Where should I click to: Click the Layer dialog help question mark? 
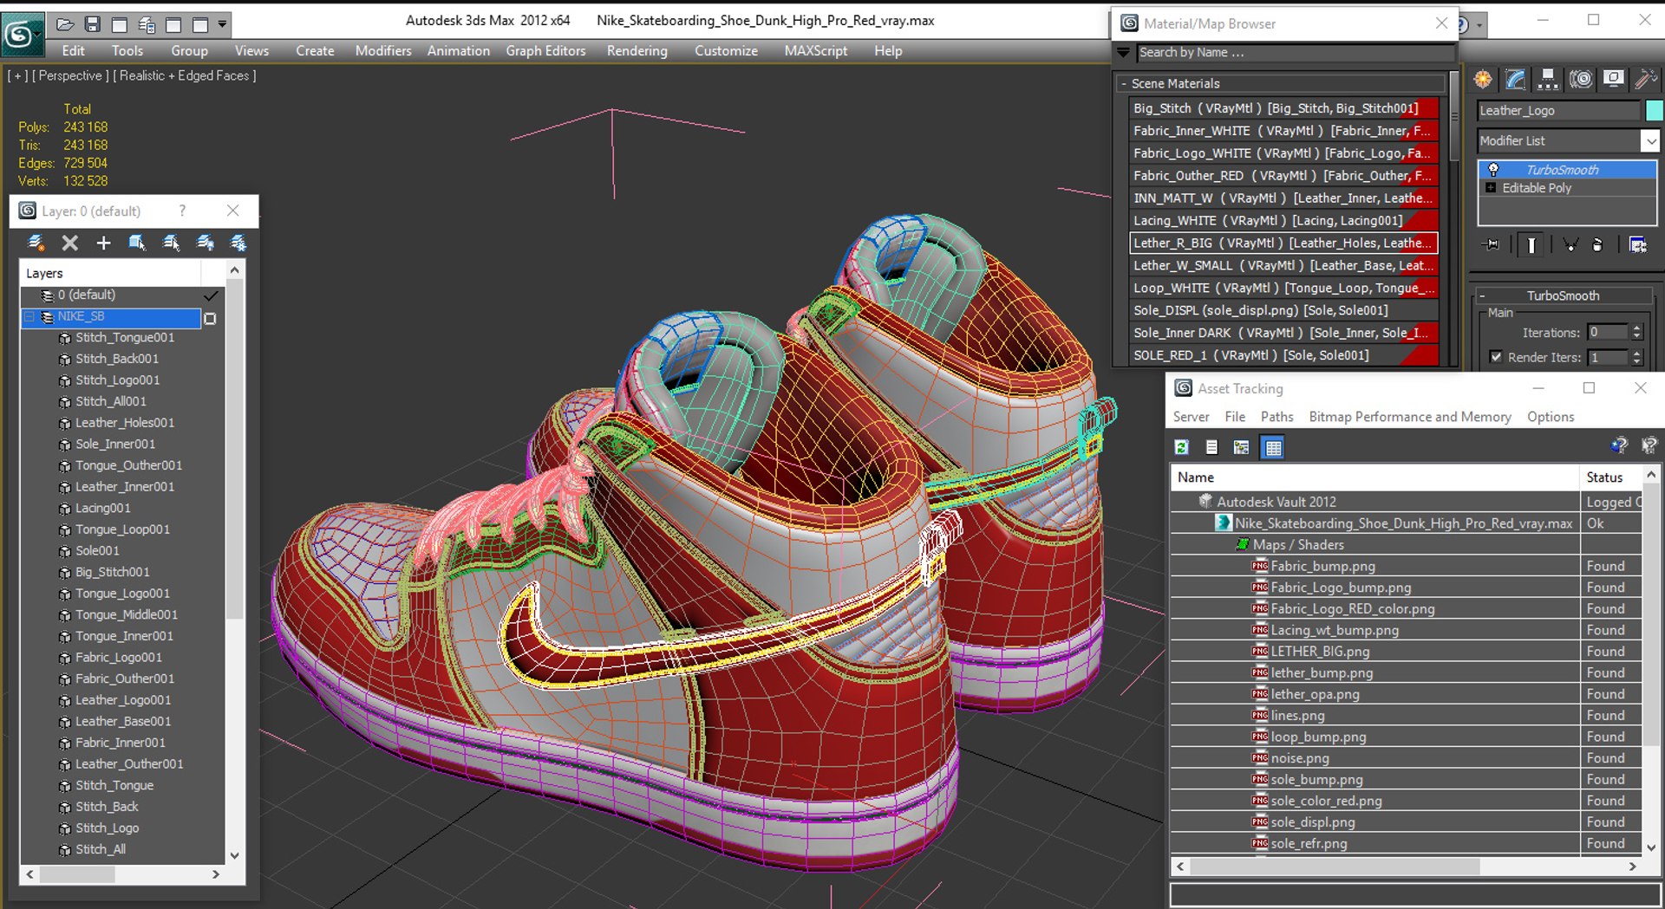[182, 211]
